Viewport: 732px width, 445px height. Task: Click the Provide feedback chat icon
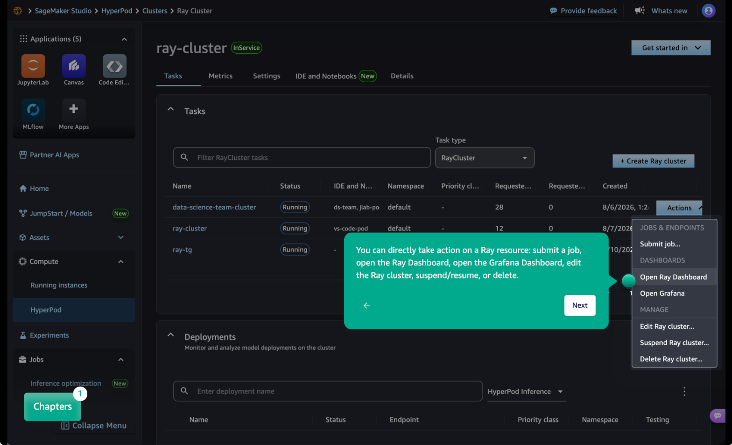pos(553,11)
